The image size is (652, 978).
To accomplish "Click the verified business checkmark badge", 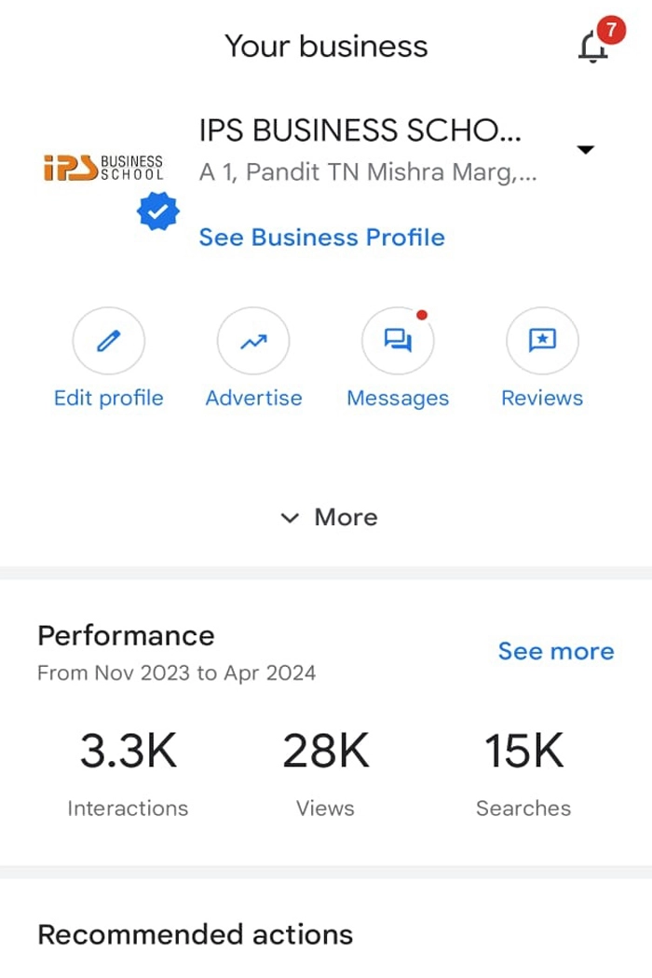I will tap(156, 211).
